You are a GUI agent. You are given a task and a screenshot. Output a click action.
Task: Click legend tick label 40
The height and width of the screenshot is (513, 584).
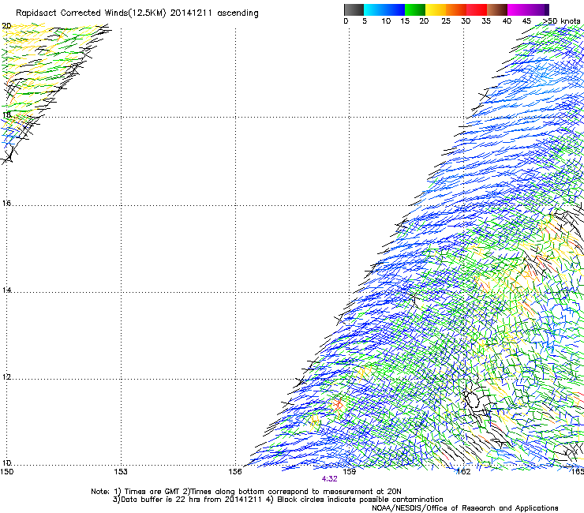tap(507, 21)
